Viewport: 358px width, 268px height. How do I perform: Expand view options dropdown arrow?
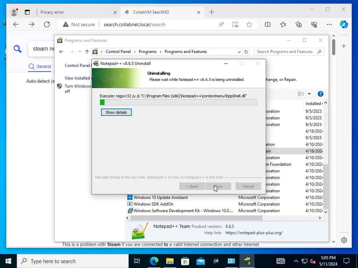click(309, 94)
